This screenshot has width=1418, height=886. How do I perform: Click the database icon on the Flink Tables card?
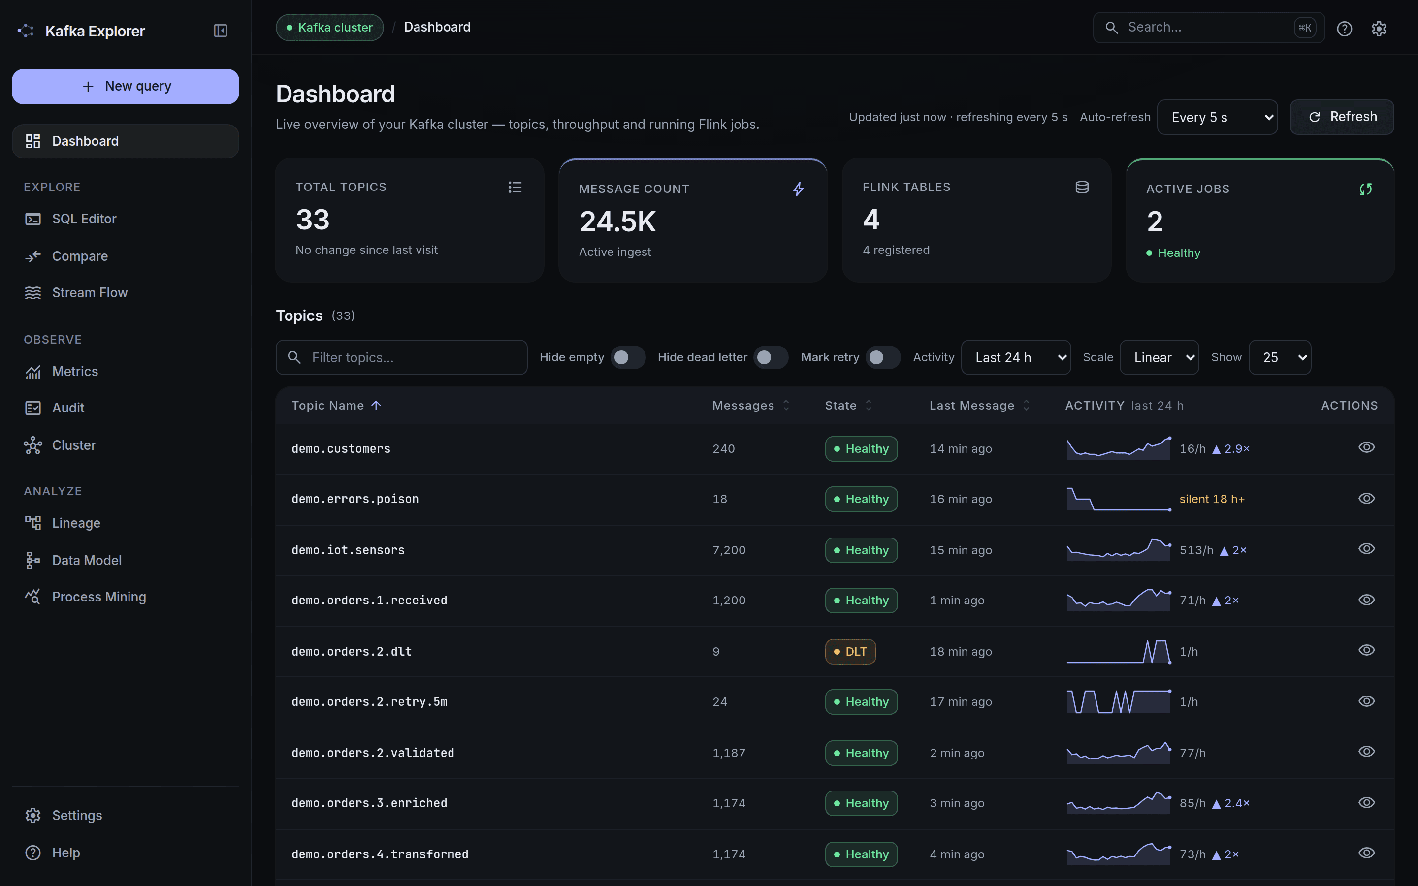1082,187
